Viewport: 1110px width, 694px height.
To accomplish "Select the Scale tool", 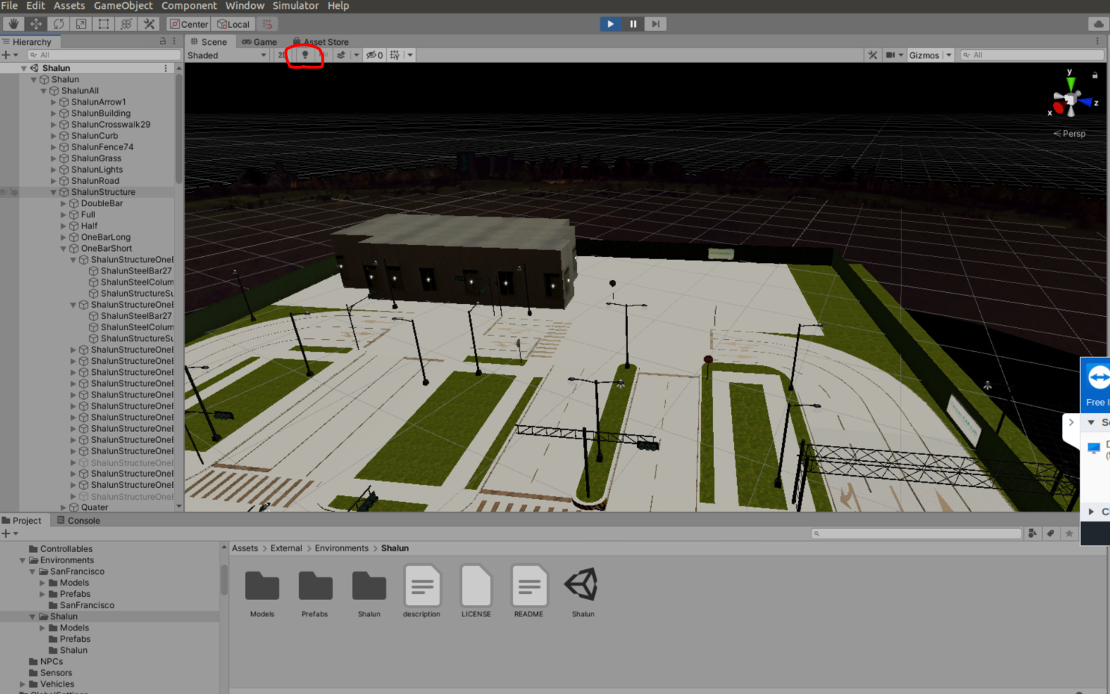I will 81,24.
